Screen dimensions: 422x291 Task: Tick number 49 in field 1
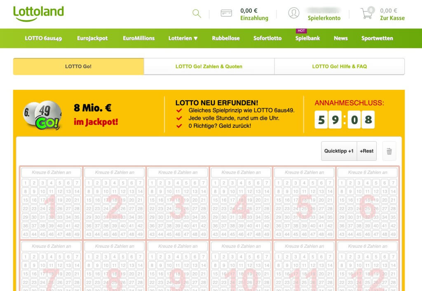77,234
